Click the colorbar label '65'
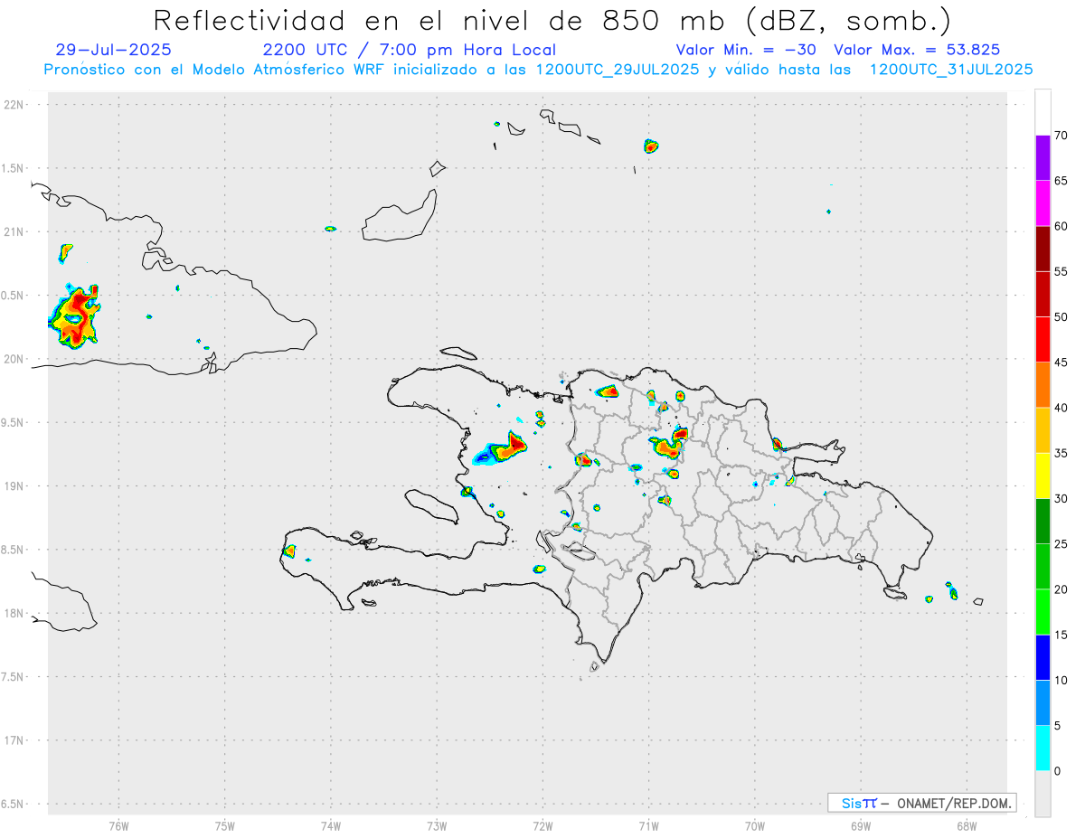Viewport: 1085px width, 838px height. click(x=1061, y=181)
